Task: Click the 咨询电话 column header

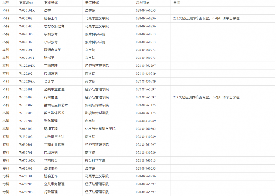Action: click(x=142, y=2)
